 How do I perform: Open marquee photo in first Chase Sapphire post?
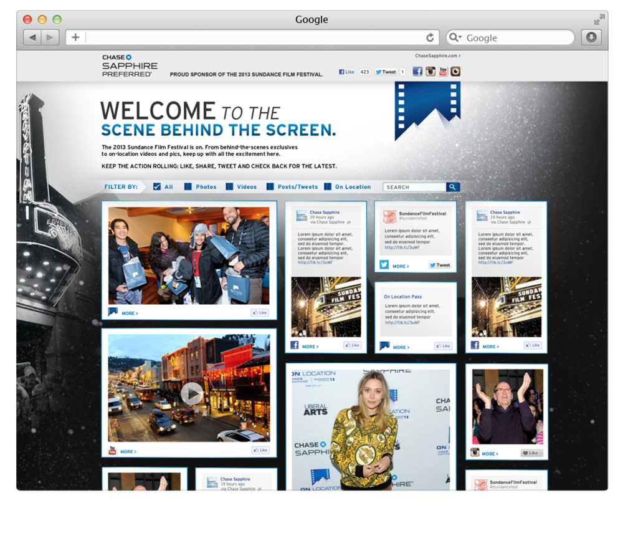[x=326, y=307]
